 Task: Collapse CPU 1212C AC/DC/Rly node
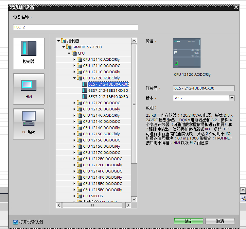(x=74, y=78)
